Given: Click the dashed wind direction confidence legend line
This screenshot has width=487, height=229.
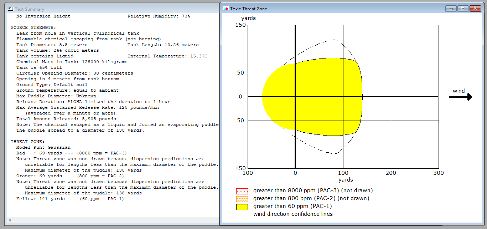Looking at the screenshot, I should [x=242, y=214].
